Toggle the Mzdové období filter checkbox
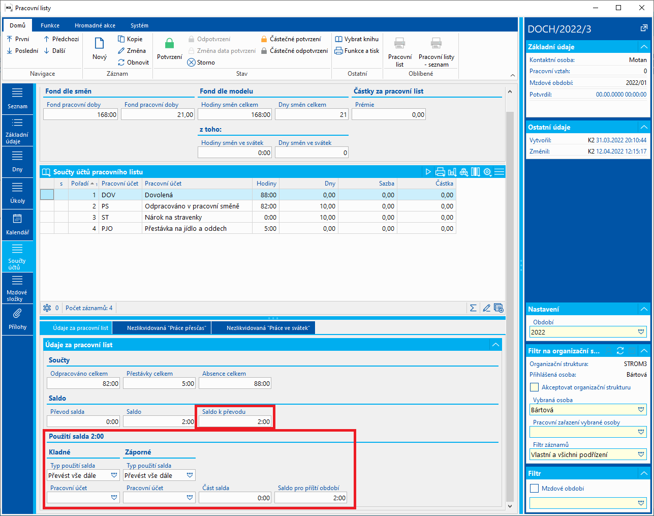Screen dimensions: 654x516 pos(534,489)
